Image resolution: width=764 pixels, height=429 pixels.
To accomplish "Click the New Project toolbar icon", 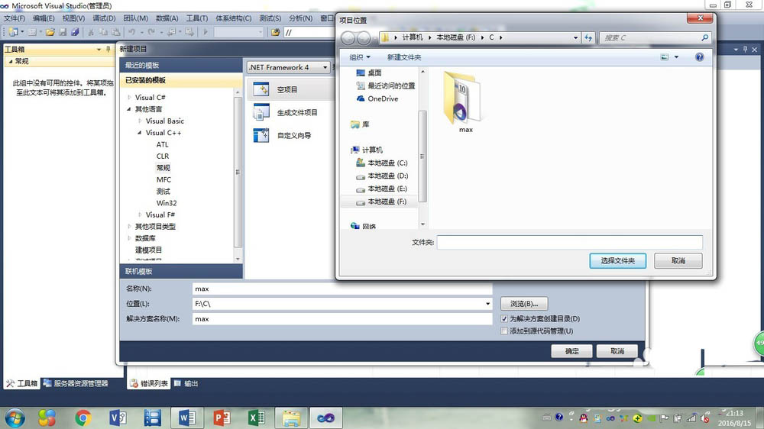I will click(x=13, y=32).
